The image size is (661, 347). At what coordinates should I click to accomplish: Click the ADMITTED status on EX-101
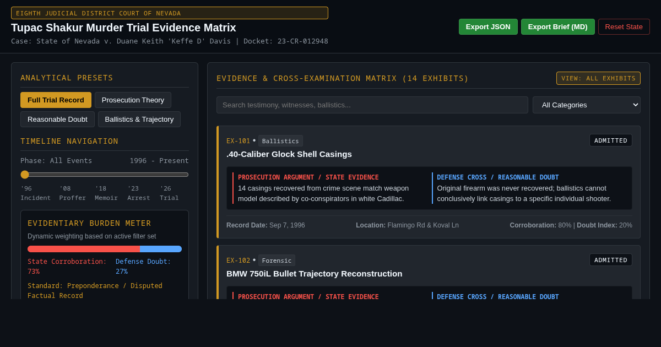(x=611, y=140)
